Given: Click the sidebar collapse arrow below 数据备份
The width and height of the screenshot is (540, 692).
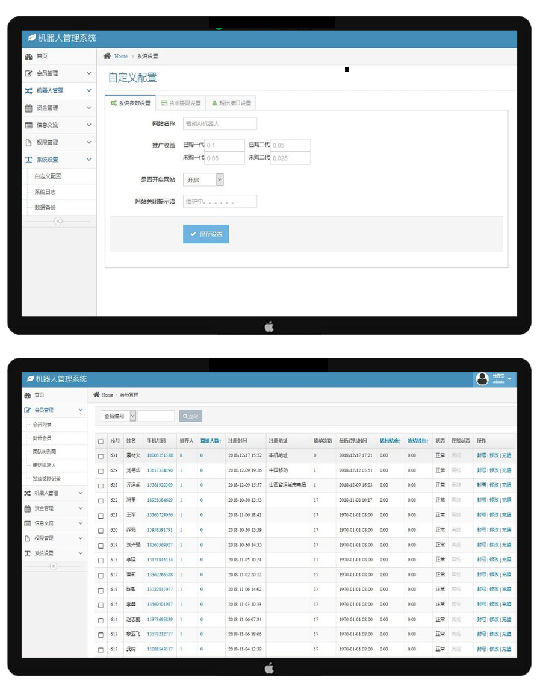Looking at the screenshot, I should (58, 221).
